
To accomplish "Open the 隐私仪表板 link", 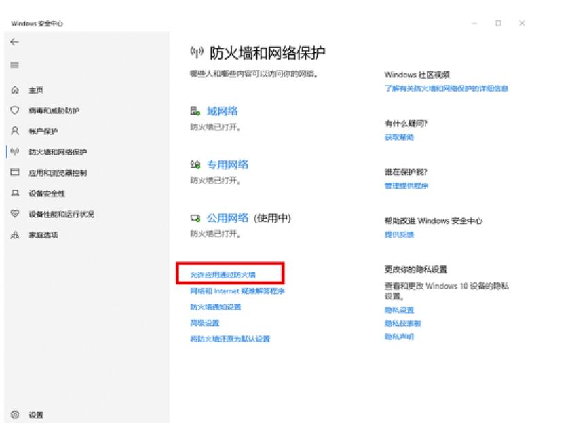I will (x=403, y=323).
